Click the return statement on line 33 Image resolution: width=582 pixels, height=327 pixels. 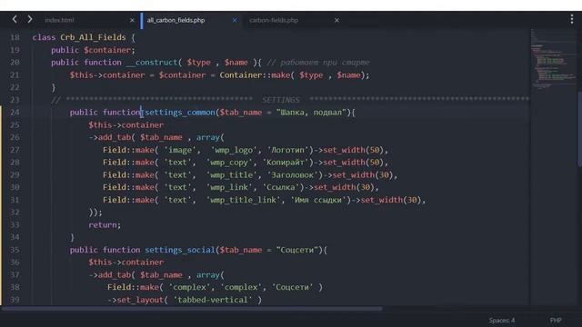[105, 225]
